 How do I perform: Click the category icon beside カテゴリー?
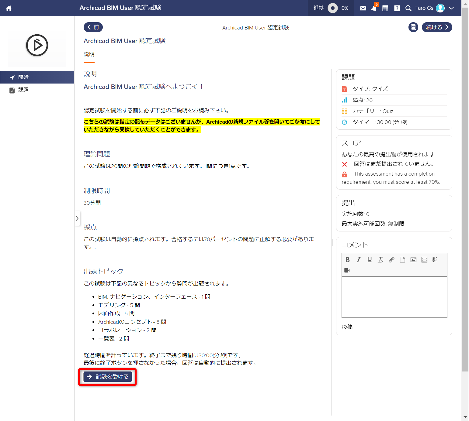(344, 111)
